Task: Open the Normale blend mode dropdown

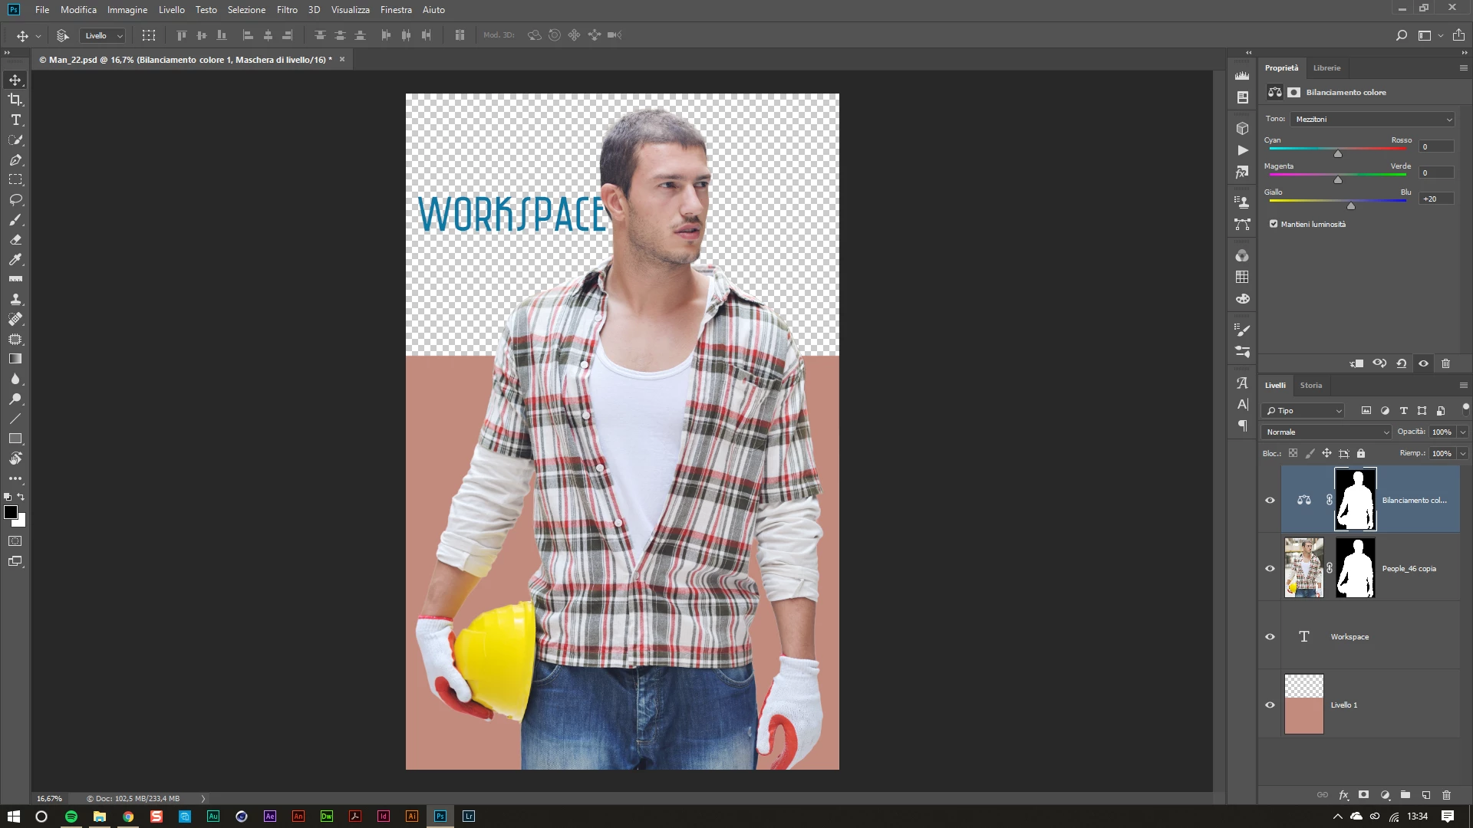Action: 1326,432
